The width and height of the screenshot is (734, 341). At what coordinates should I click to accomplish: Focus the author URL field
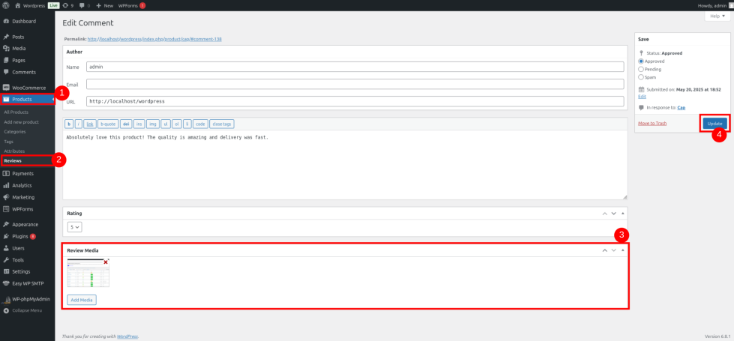(x=355, y=101)
